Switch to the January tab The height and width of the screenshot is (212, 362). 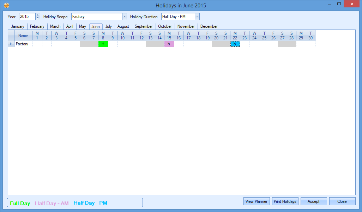tap(18, 26)
